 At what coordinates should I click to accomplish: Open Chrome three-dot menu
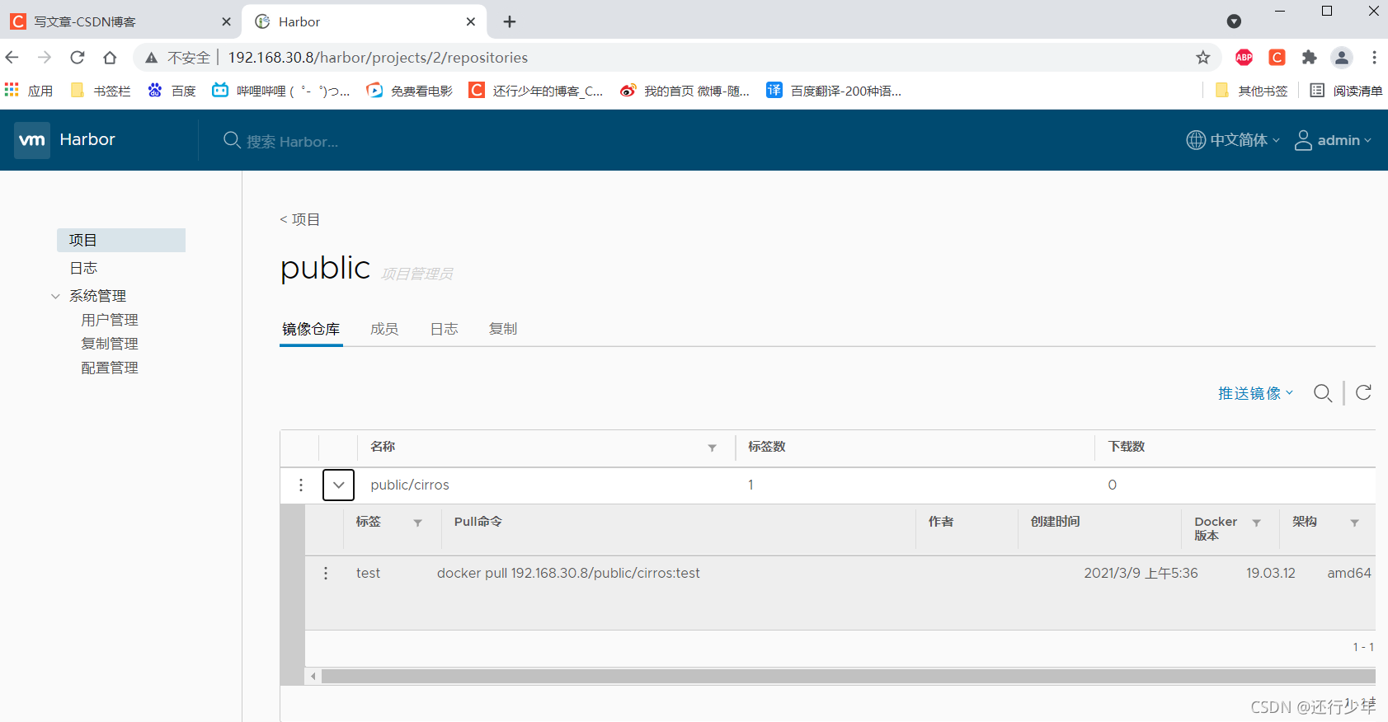(1374, 57)
